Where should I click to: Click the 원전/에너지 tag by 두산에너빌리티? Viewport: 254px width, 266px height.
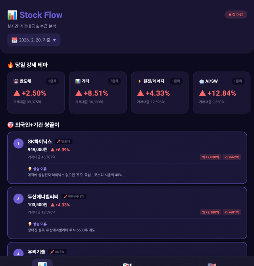click(x=74, y=196)
